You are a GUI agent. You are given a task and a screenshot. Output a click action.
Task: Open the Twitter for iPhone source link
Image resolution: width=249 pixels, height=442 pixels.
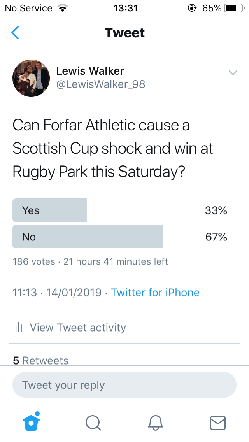pos(155,293)
